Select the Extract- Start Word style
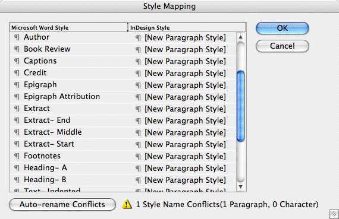Viewport: 339px width, 219px height. (49, 144)
